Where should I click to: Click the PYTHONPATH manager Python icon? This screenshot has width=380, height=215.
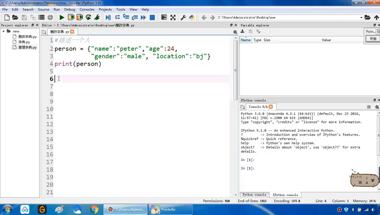192,18
